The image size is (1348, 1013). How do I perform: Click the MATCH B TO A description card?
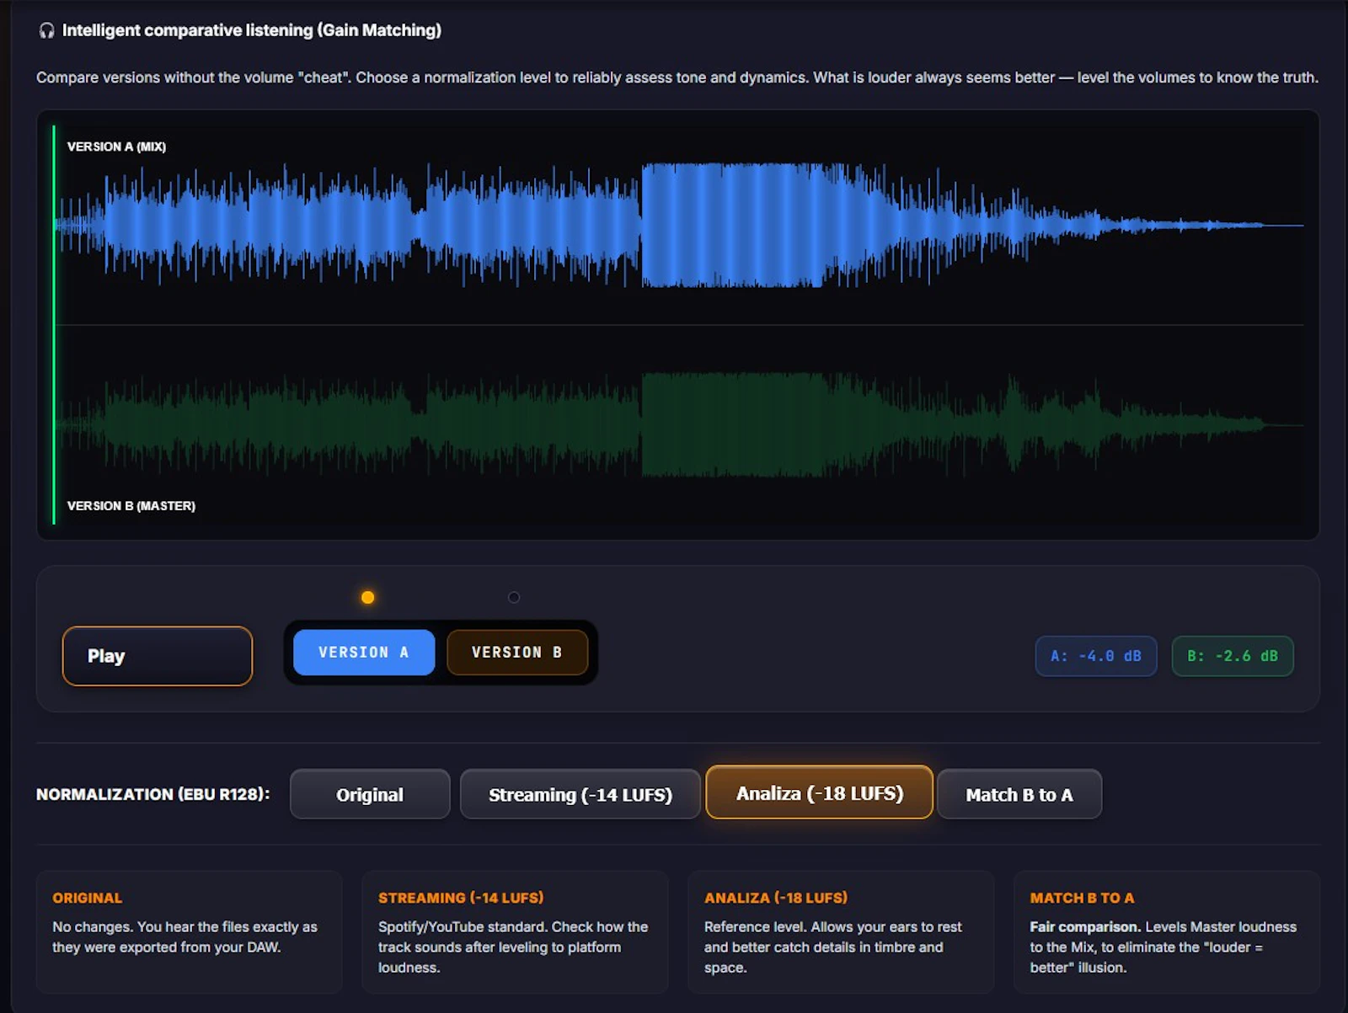(x=1167, y=932)
